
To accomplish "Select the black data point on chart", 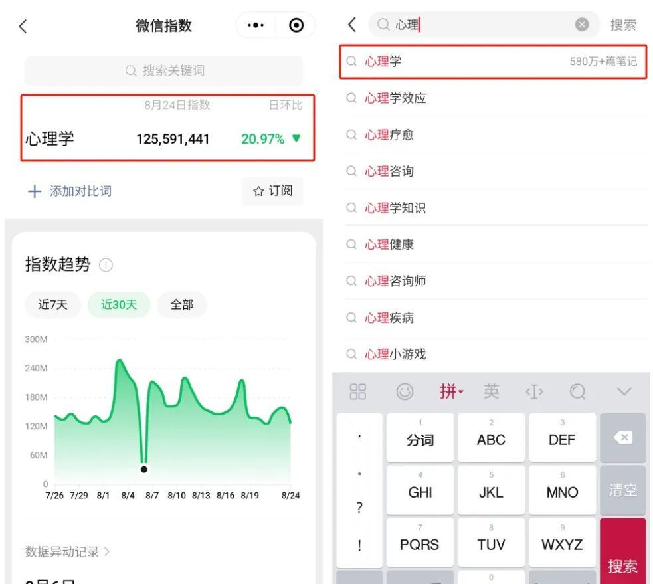I will [144, 470].
